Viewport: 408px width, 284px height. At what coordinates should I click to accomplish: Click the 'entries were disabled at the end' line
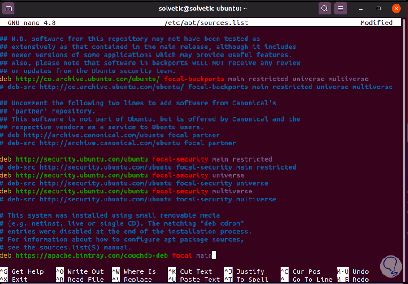tap(126, 232)
